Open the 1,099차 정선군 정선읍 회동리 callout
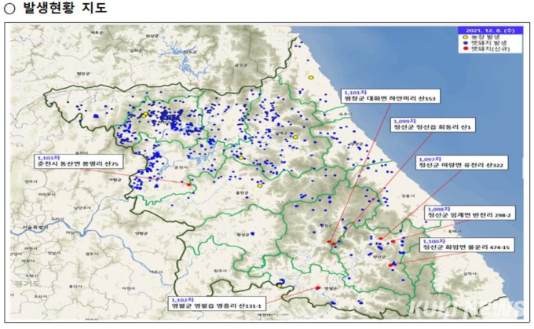This screenshot has width=534, height=329. click(x=433, y=125)
